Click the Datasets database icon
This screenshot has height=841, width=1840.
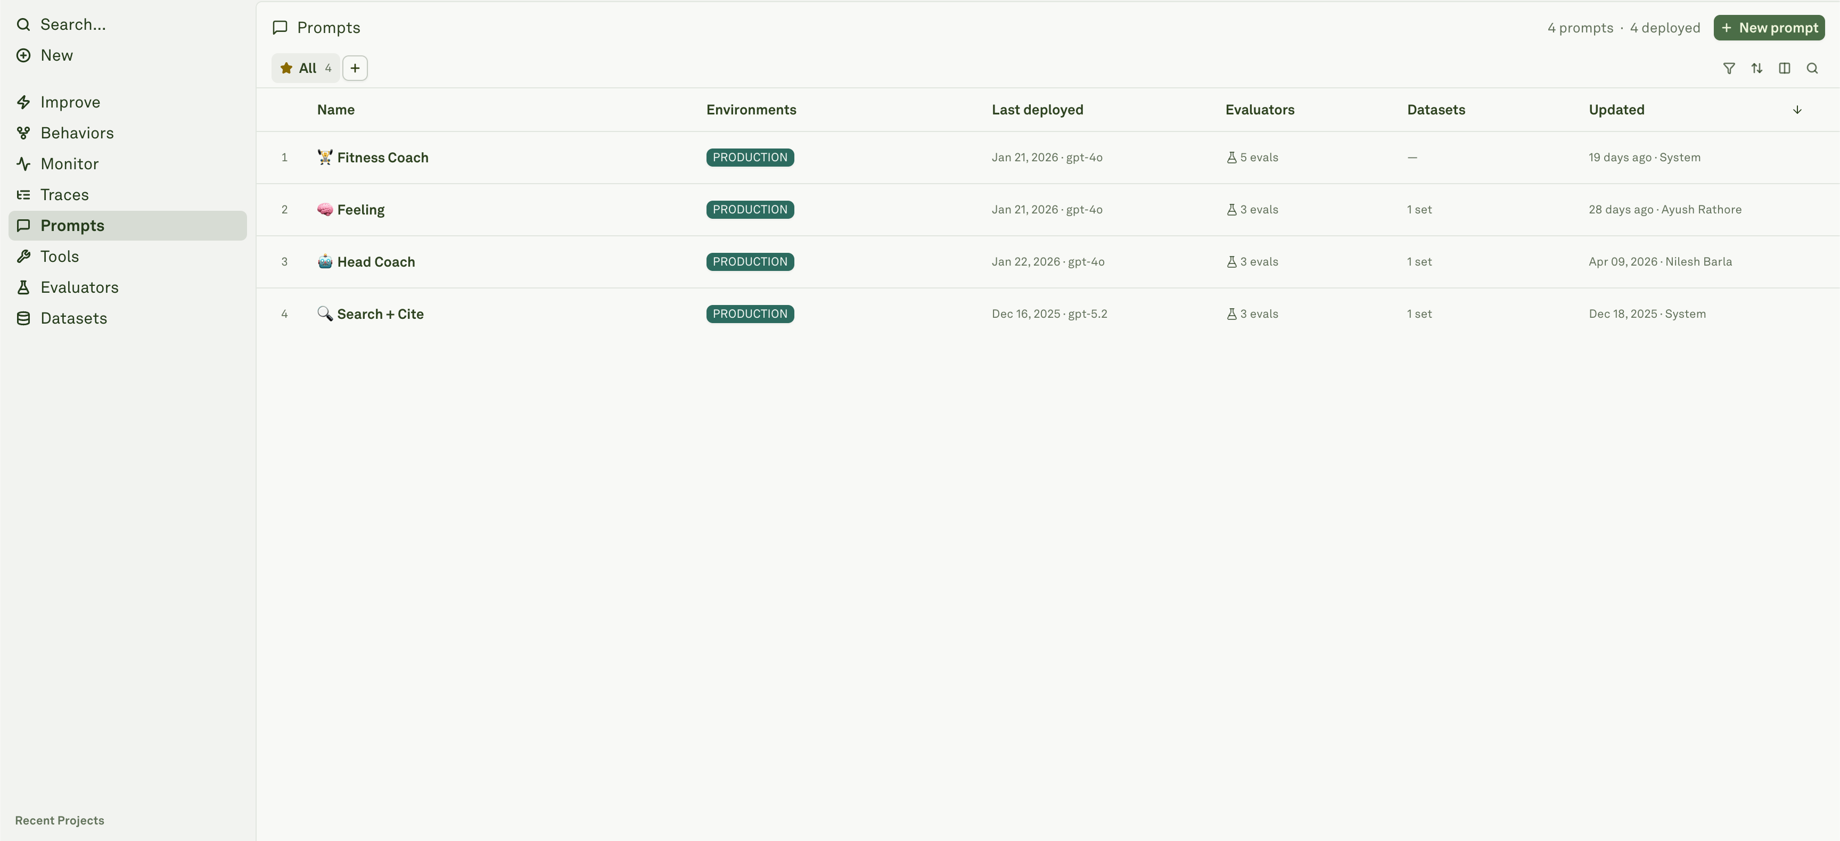click(x=23, y=318)
